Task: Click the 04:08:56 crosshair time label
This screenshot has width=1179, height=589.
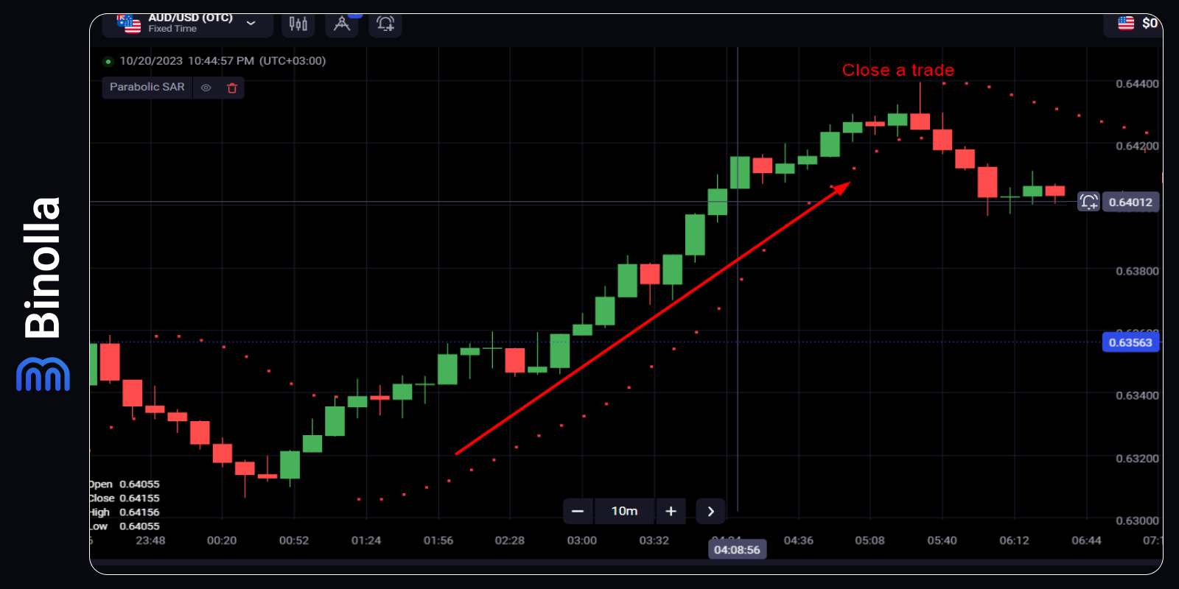Action: (737, 550)
